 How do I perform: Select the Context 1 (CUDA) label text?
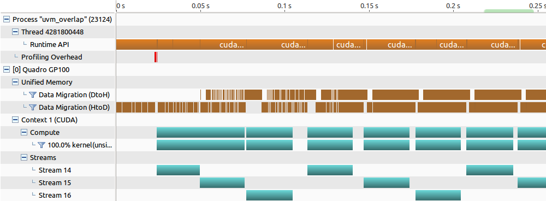[50, 120]
